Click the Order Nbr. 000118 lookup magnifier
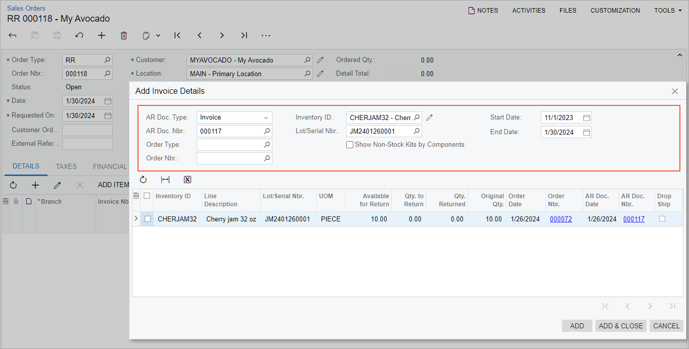The width and height of the screenshot is (689, 349). pyautogui.click(x=107, y=74)
